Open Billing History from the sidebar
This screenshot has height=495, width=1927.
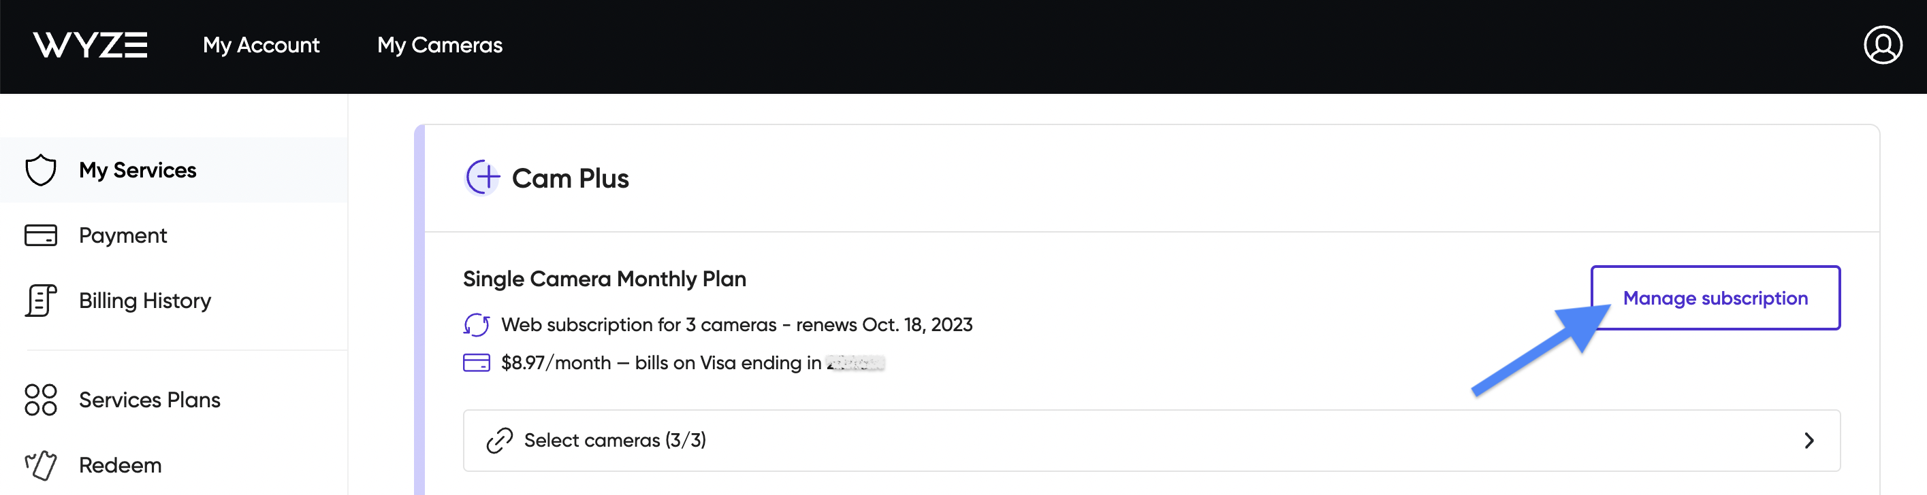tap(144, 301)
